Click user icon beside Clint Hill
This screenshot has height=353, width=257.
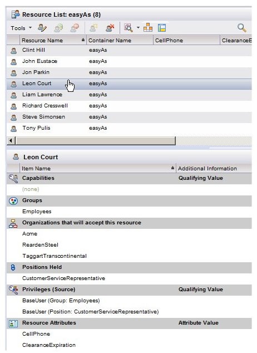tap(14, 51)
